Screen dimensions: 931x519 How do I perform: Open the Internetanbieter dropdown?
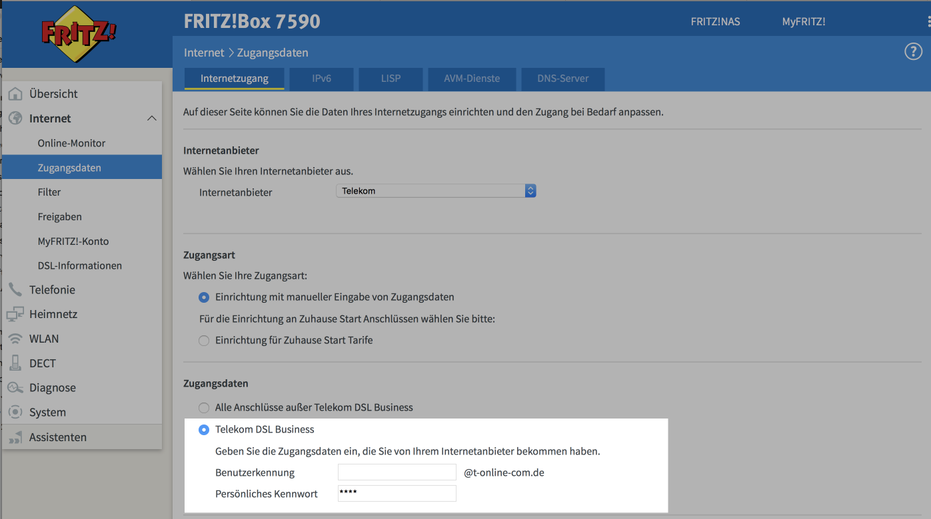[436, 191]
